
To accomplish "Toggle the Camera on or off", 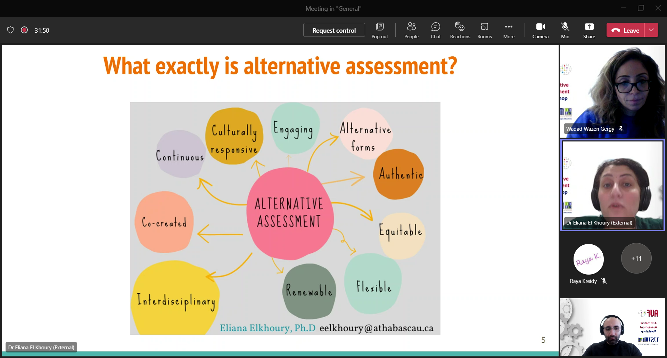I will pyautogui.click(x=541, y=30).
